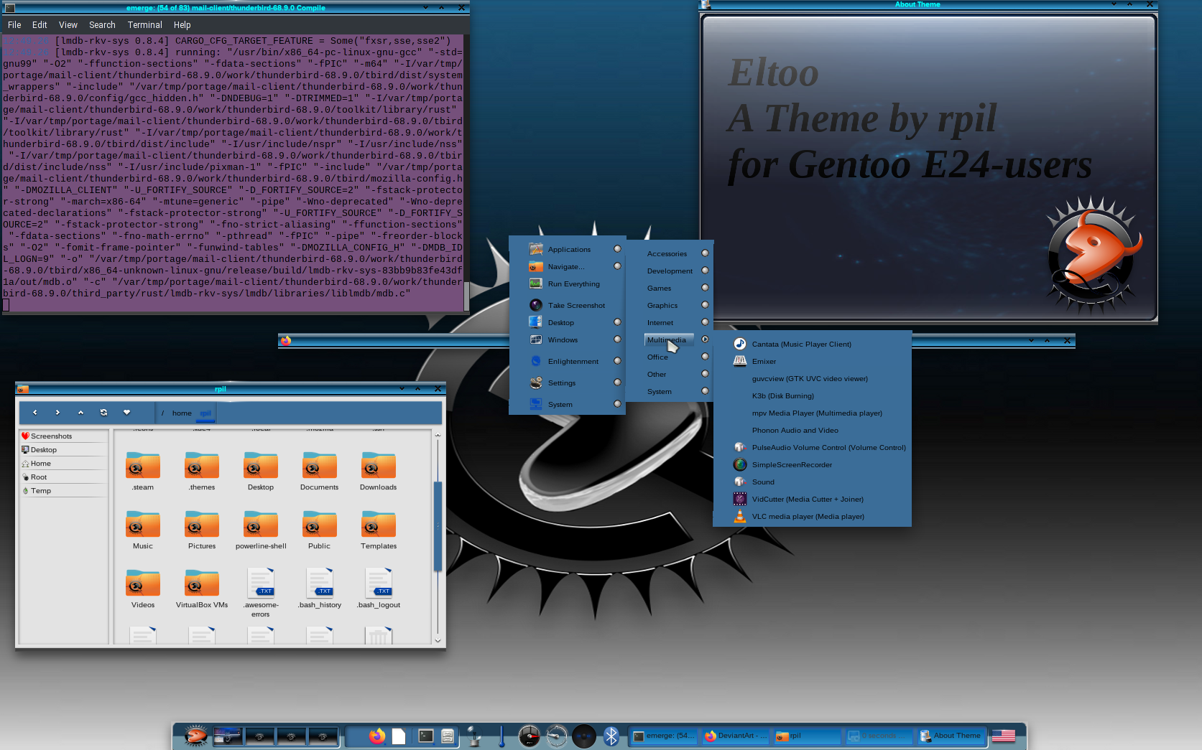
Task: Click file manager vertical scrollbar handle
Action: click(x=438, y=525)
